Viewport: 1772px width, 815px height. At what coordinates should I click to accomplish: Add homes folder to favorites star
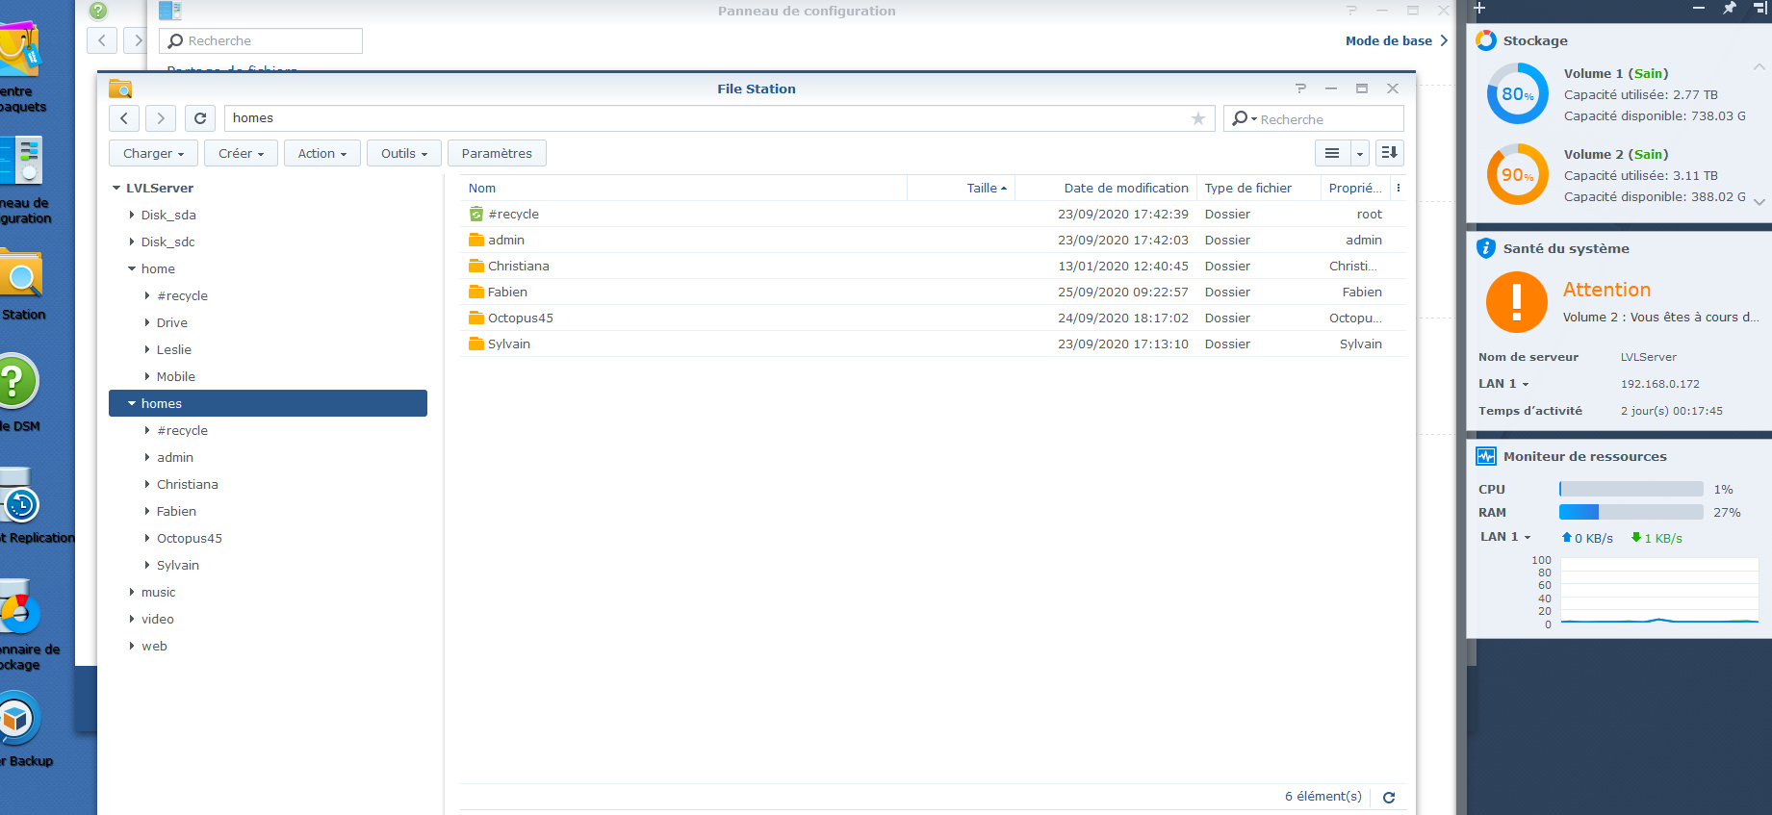click(x=1198, y=118)
